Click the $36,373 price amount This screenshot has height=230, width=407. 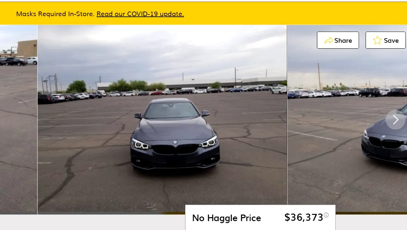(x=304, y=217)
